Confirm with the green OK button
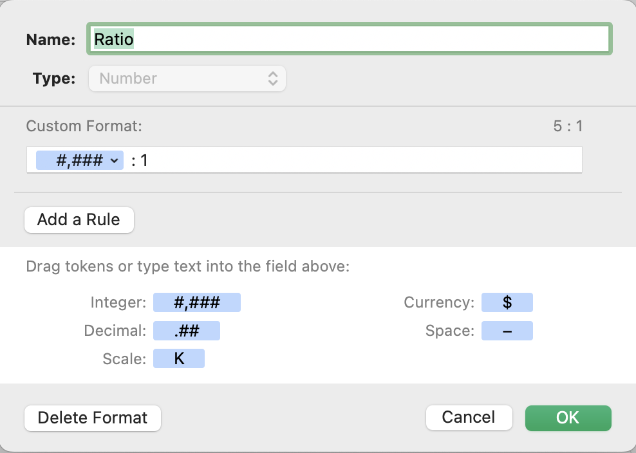The width and height of the screenshot is (636, 453). pyautogui.click(x=568, y=417)
